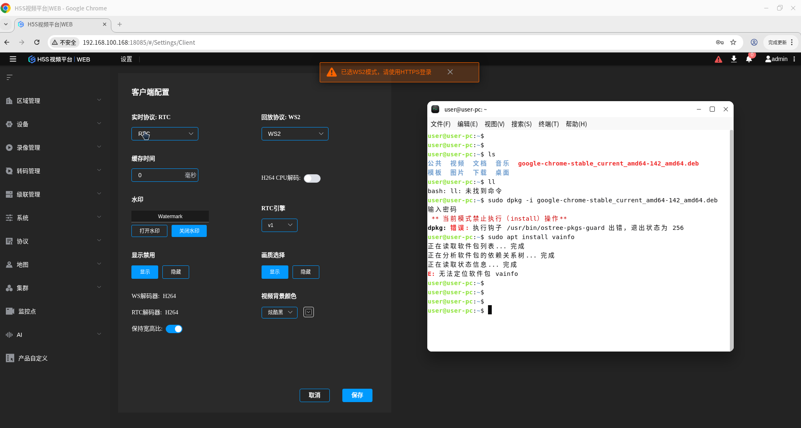Open the 编辑(E) menu in terminal
The image size is (801, 428).
coord(467,124)
